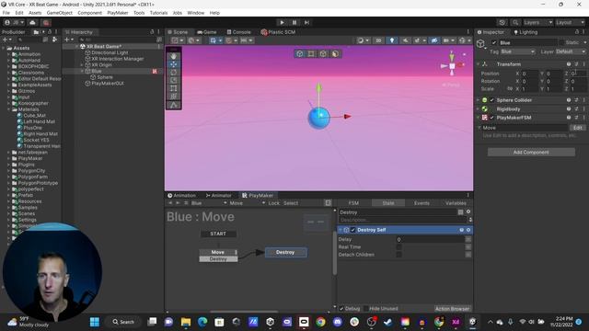Select the Transform tool in Scene toolbar

[x=174, y=97]
